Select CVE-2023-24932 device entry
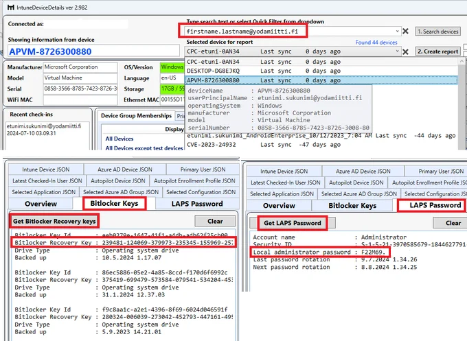Screen dimensions: 467x341 click(x=321, y=145)
